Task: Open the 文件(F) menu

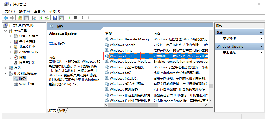Action: pyautogui.click(x=10, y=11)
